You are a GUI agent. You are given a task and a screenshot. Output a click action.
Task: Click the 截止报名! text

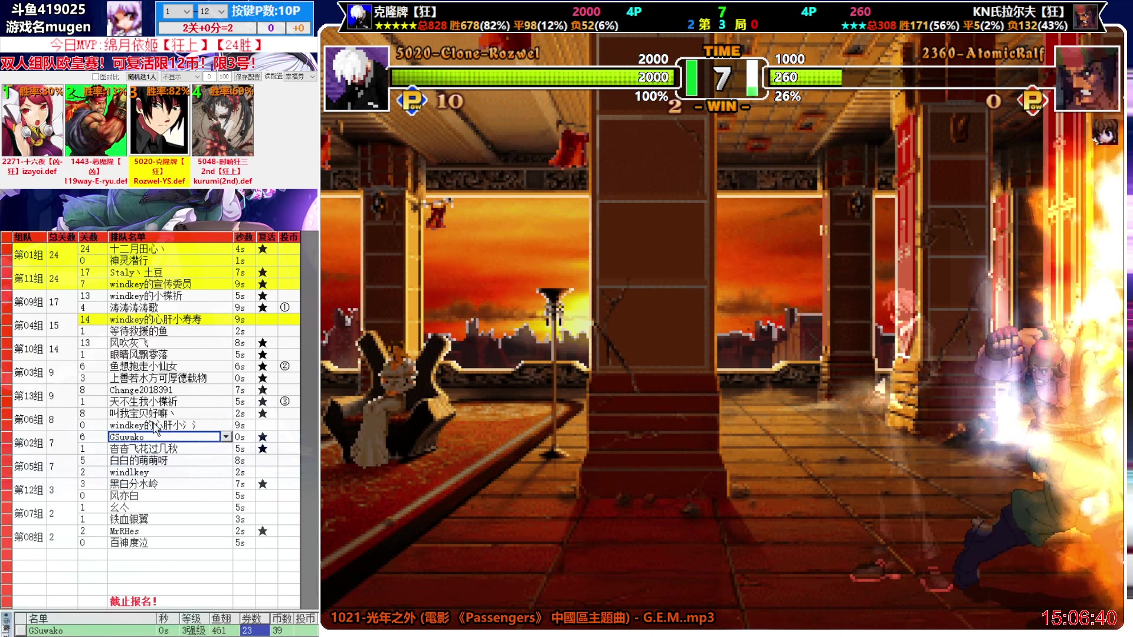[x=133, y=602]
